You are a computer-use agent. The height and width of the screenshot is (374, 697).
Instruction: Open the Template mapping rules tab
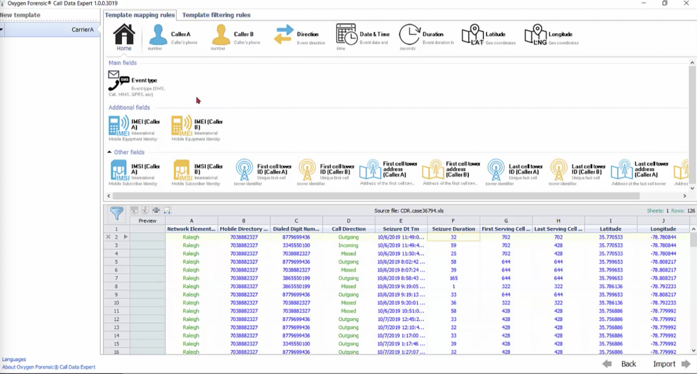pos(140,15)
